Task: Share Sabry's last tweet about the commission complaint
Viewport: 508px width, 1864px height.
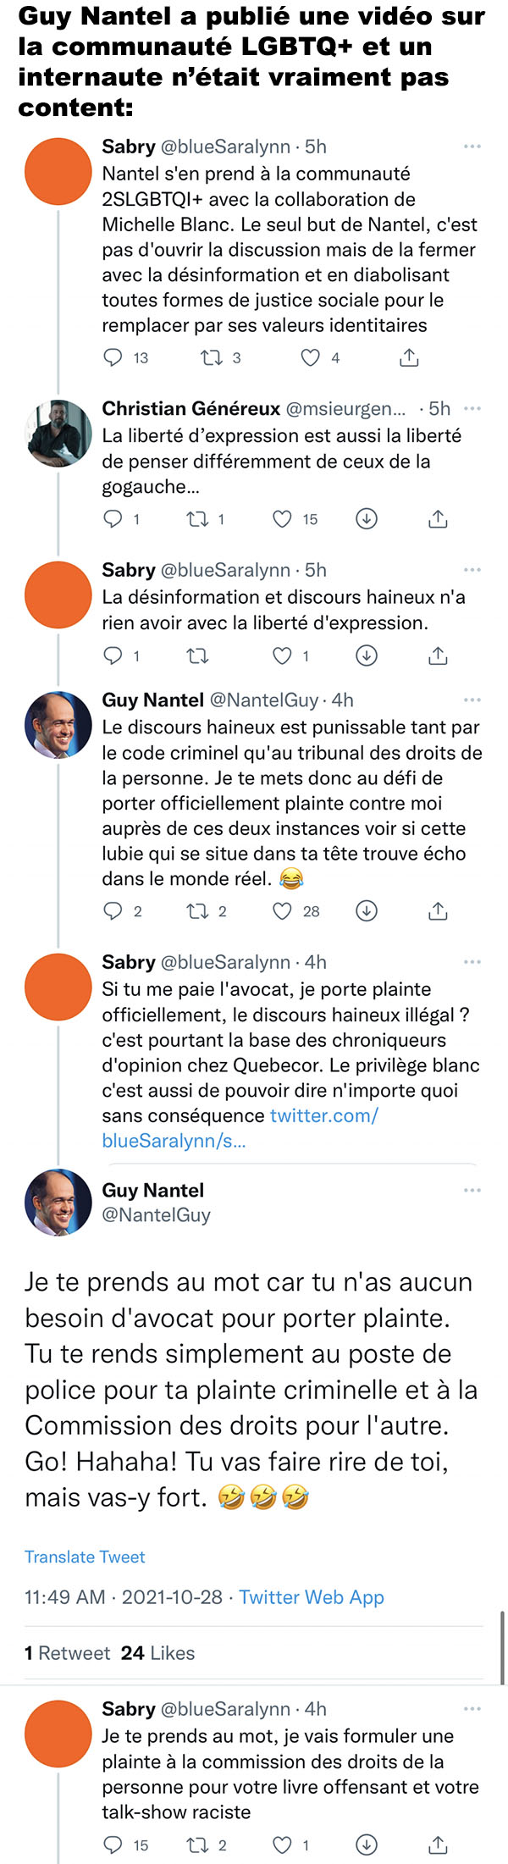Action: [x=438, y=1845]
